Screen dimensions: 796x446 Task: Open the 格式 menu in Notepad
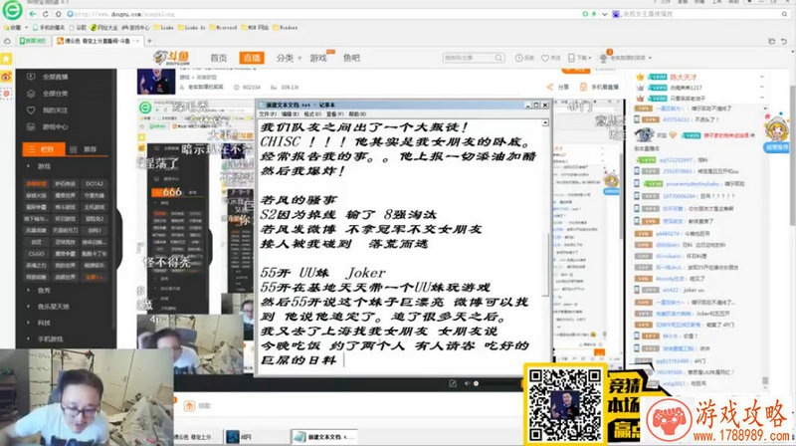tap(311, 114)
